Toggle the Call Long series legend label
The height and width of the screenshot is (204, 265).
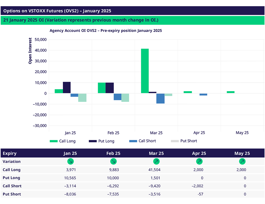67,141
